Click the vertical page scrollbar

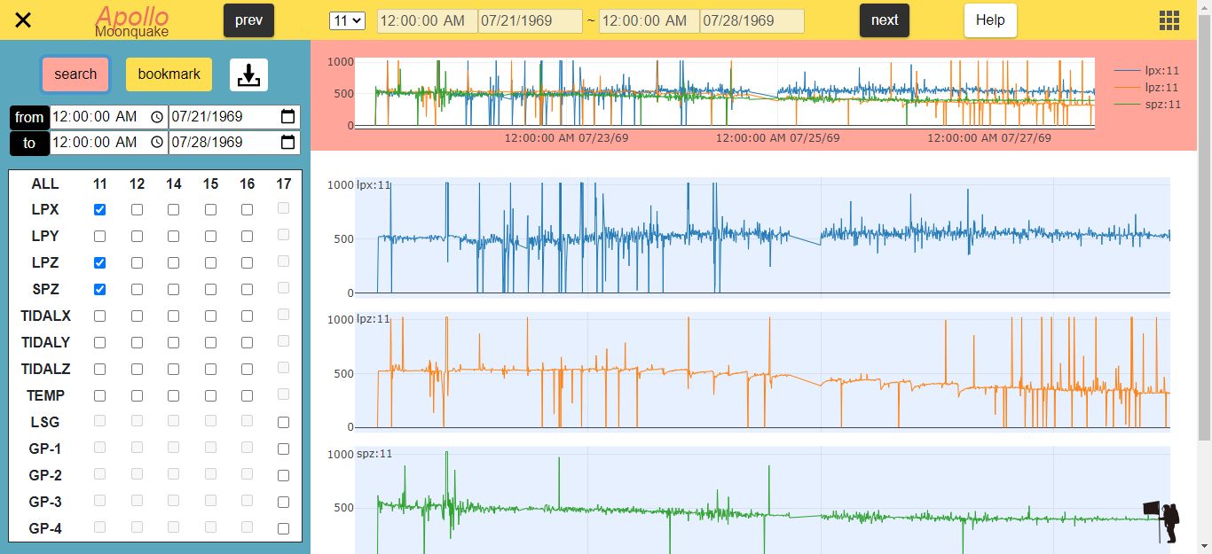click(1204, 222)
